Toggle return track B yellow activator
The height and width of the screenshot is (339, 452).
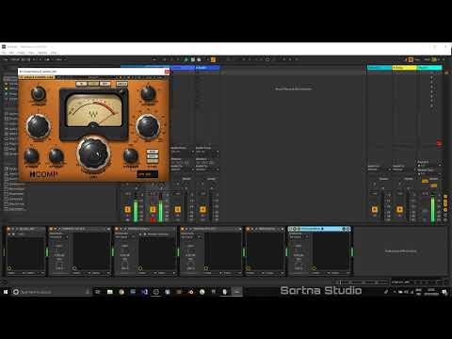point(399,209)
